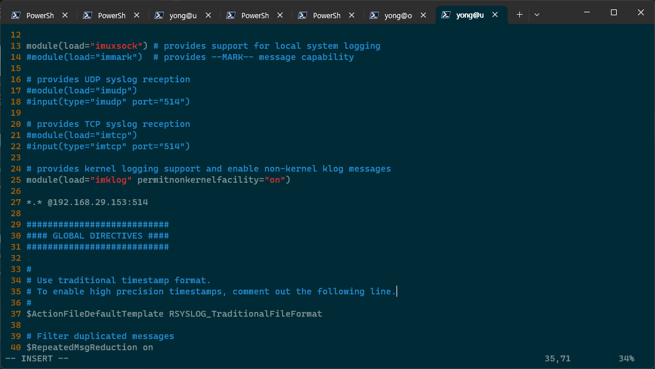Place cursor on 'imuxsock' module string
Viewport: 655px width, 369px height.
[116, 46]
